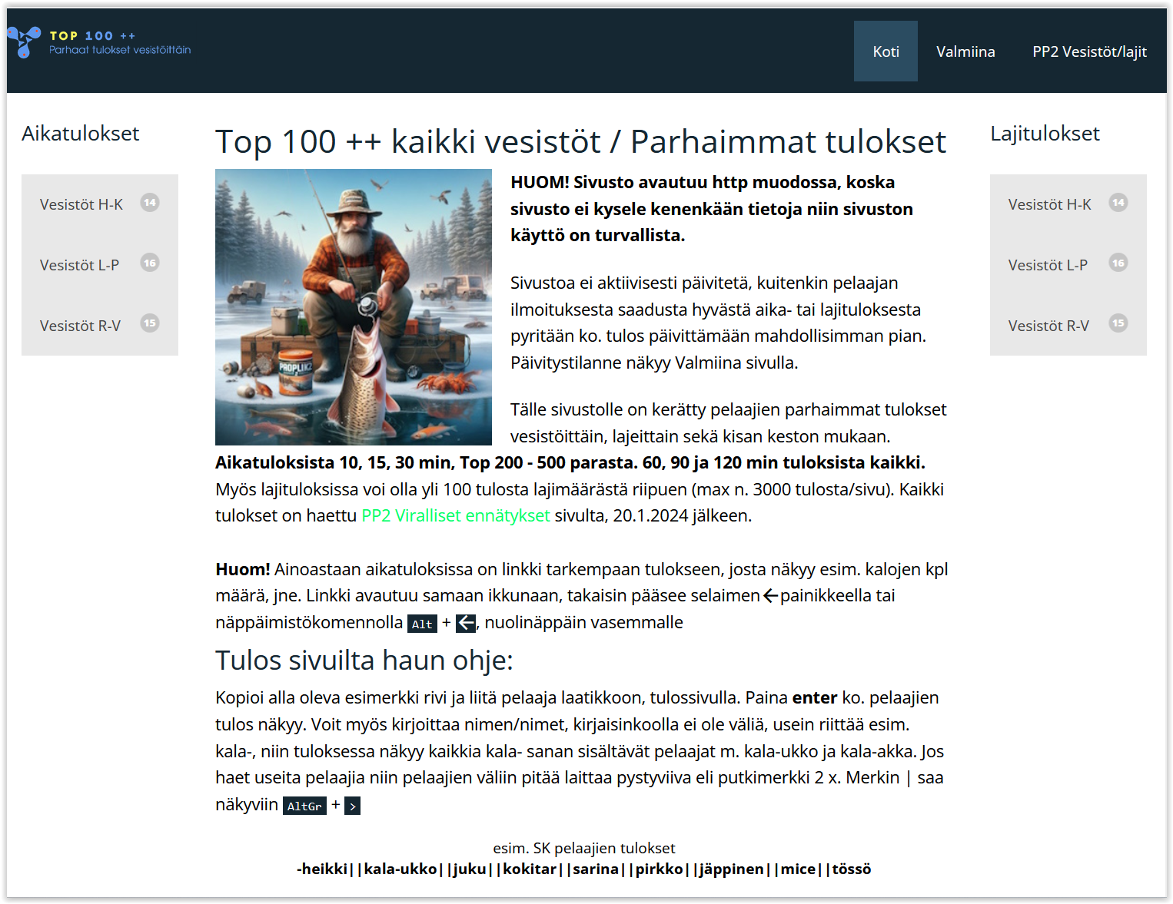The width and height of the screenshot is (1173, 904).
Task: Open Vesistöt L-P under Lajitulokset
Action: coord(1068,265)
